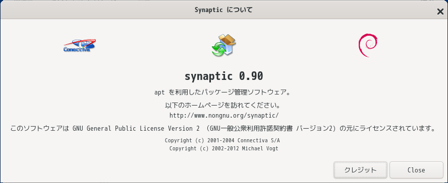This screenshot has height=183, width=448.
Task: Click the Synaptic package box icon
Action: point(223,45)
